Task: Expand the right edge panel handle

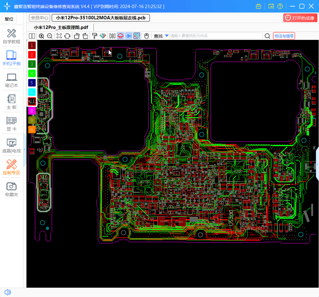Action: [317, 164]
